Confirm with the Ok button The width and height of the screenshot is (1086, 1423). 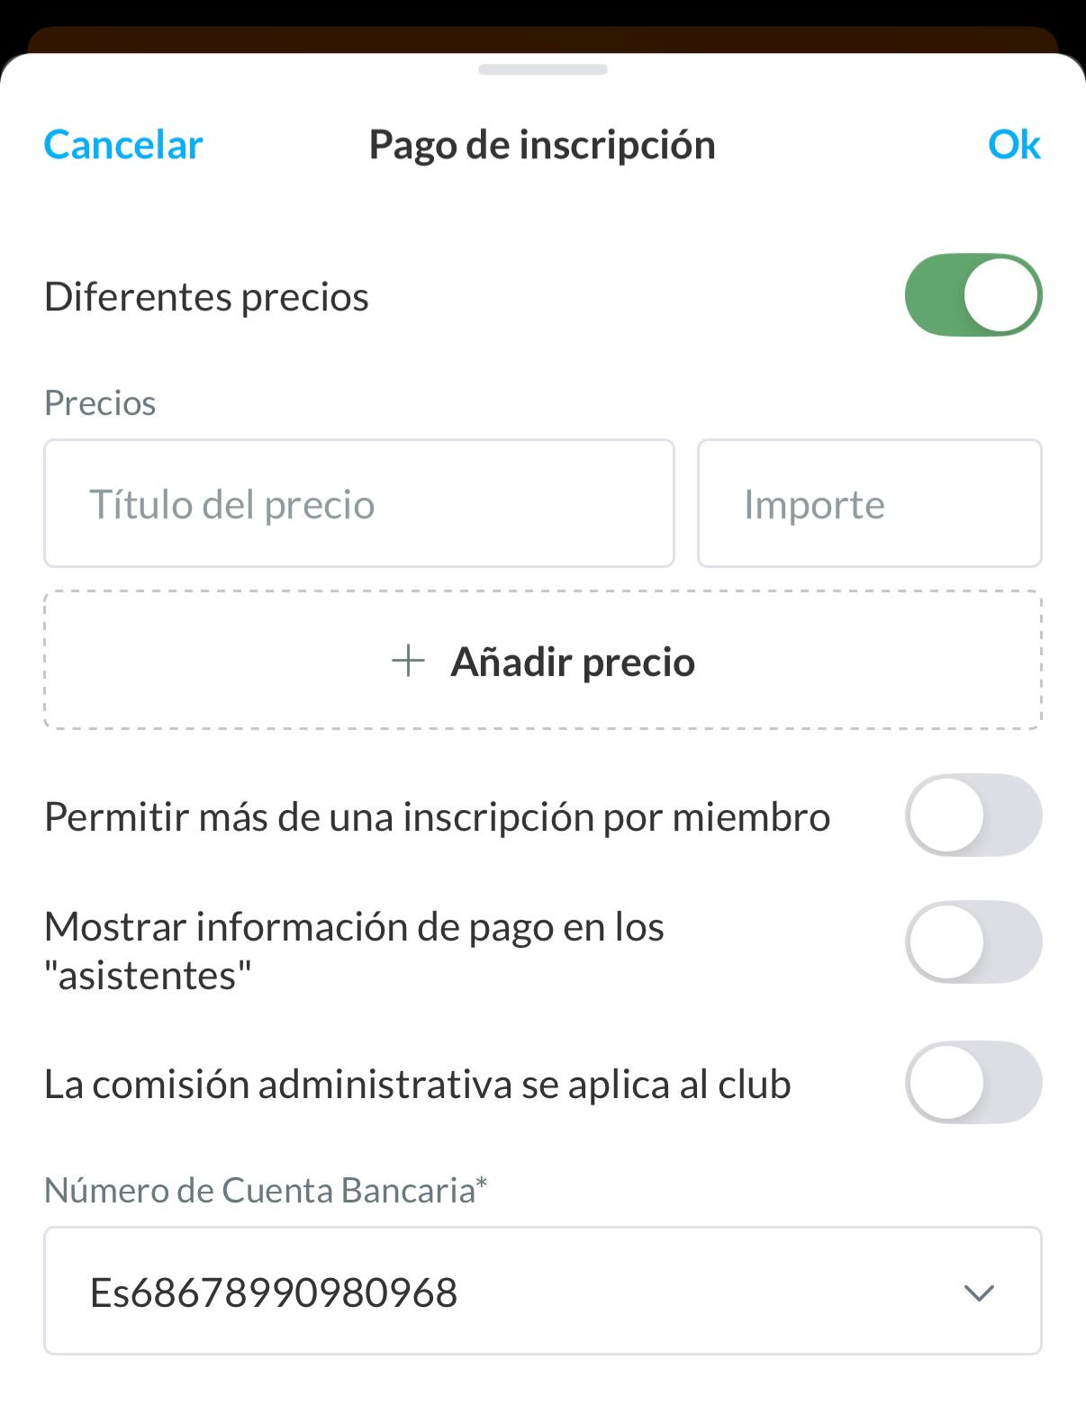click(x=1013, y=145)
